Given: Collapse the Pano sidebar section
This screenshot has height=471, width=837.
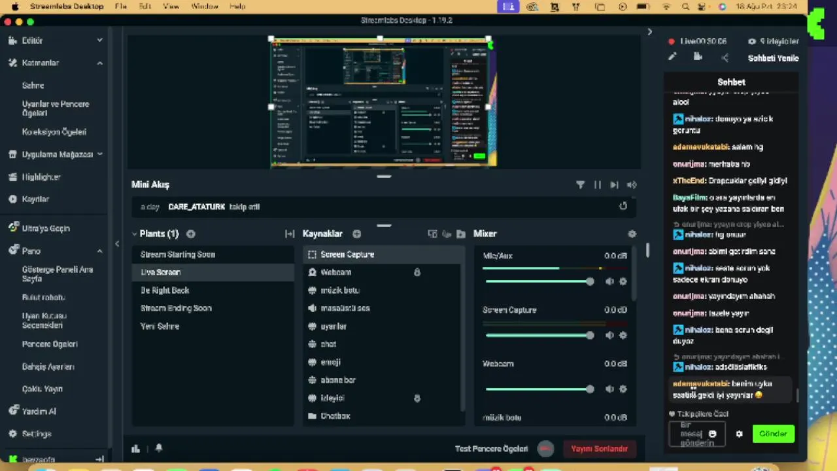Looking at the screenshot, I should click(x=99, y=251).
